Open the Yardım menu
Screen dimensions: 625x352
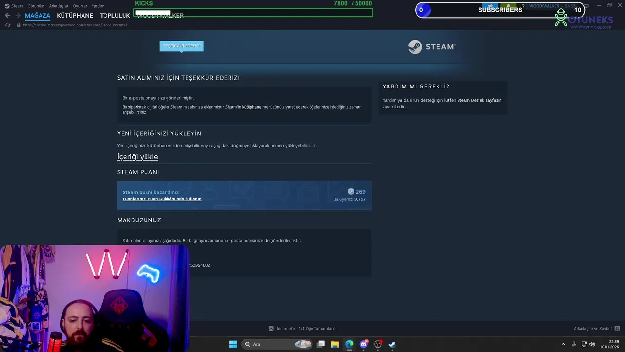pyautogui.click(x=98, y=6)
